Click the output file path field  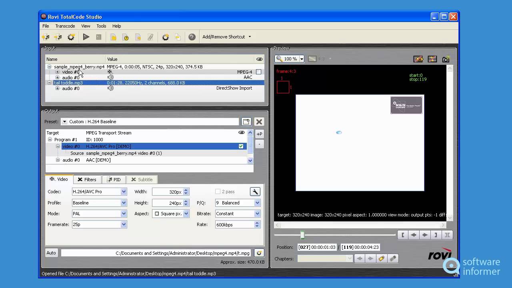point(157,253)
